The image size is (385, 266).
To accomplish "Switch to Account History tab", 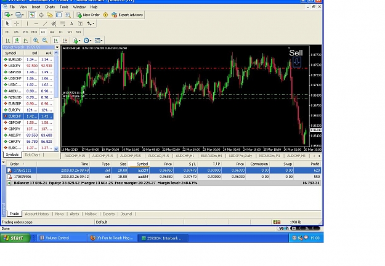I will (37, 214).
